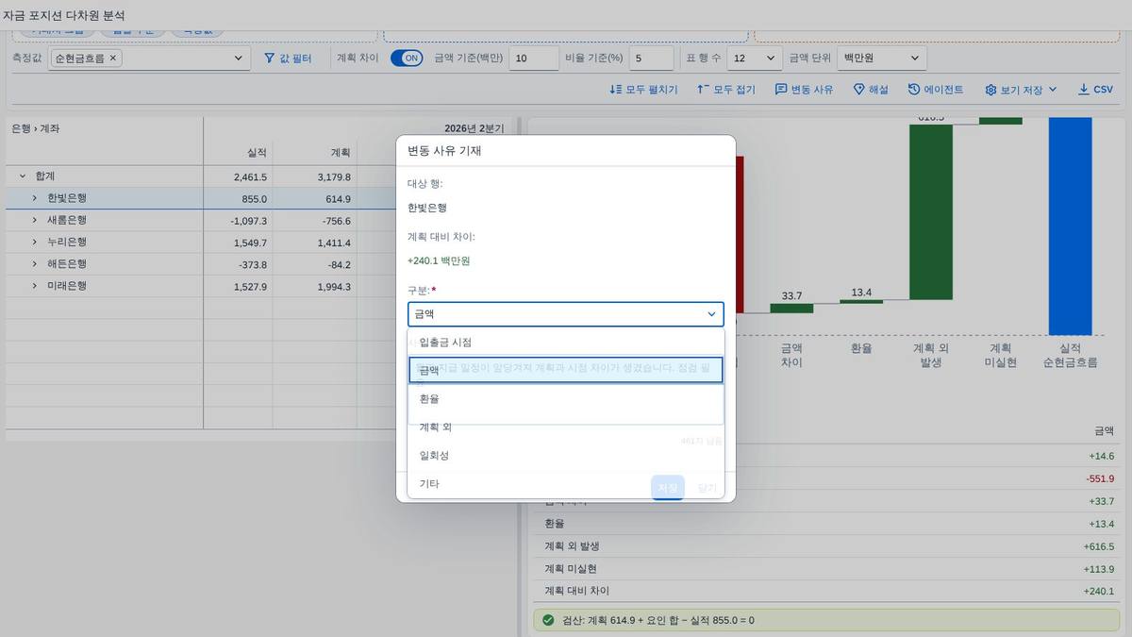Expand the 누리은행 row

35,243
